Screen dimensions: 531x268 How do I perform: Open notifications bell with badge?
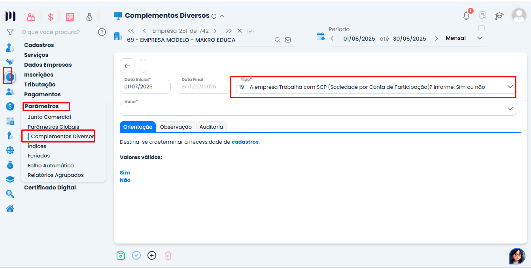click(467, 15)
